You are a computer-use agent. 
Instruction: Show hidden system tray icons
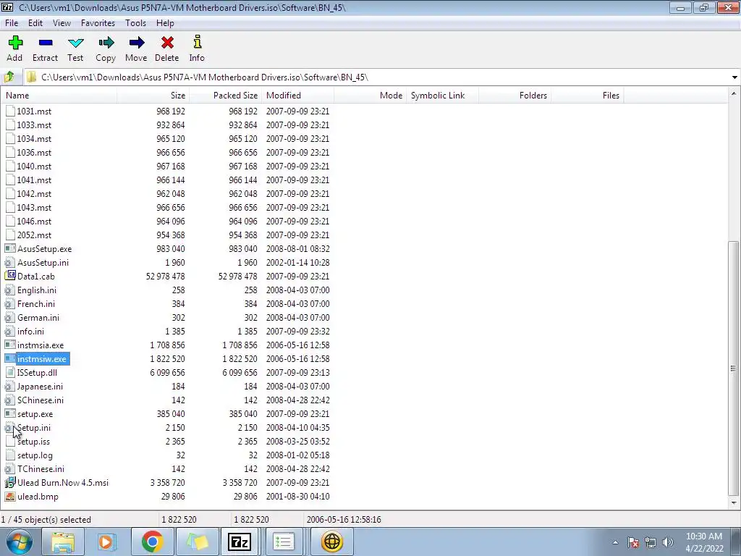click(x=615, y=542)
